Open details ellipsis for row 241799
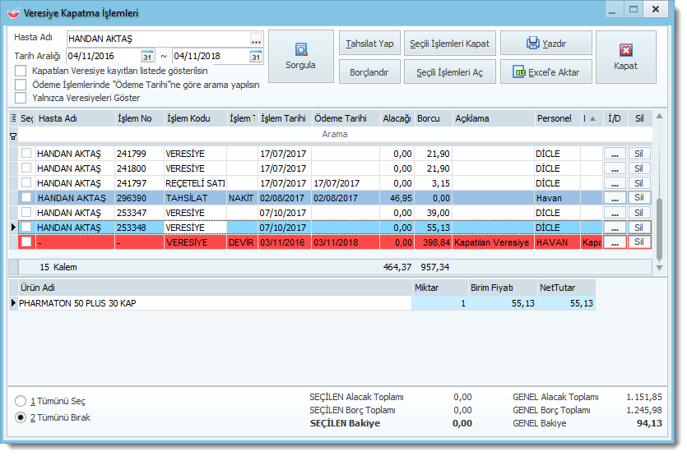Screen dimensions: 687x456 615,154
